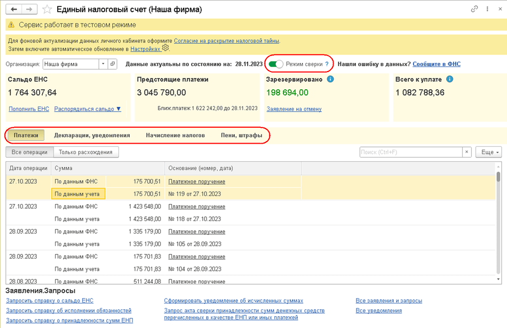507x328 pixels.
Task: Clear the search field with X button
Action: [467, 152]
